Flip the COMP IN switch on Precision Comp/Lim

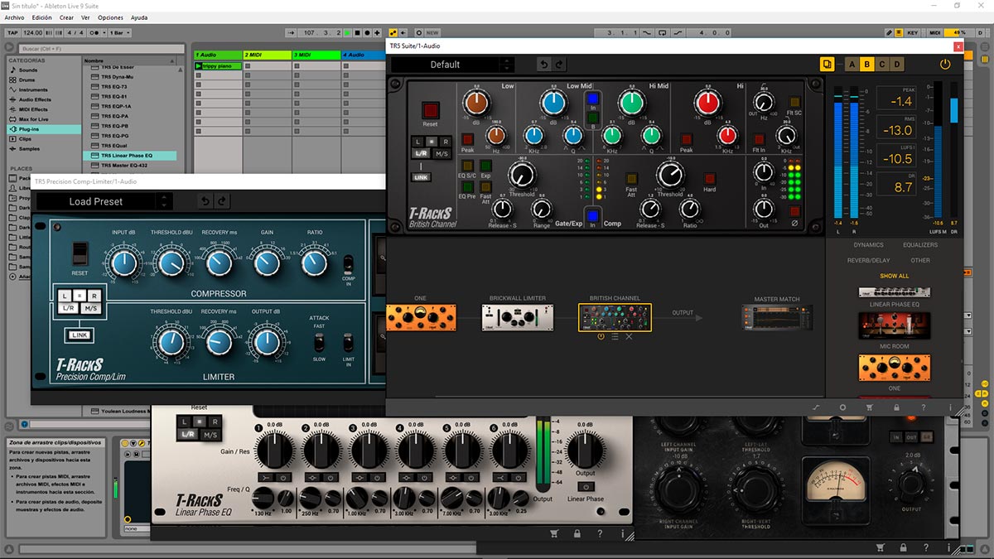(348, 264)
